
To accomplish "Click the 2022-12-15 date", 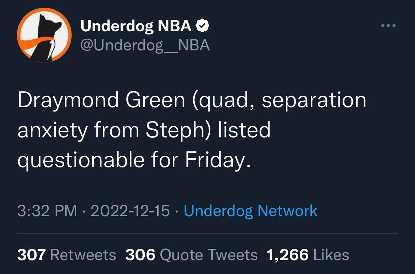I will 130,210.
